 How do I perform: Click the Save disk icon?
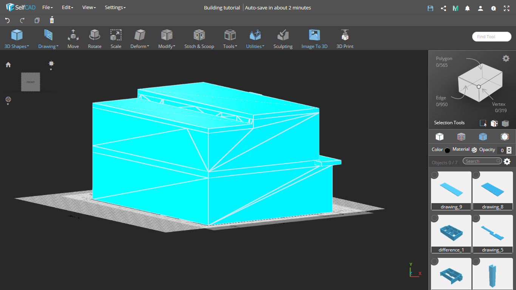(x=430, y=8)
